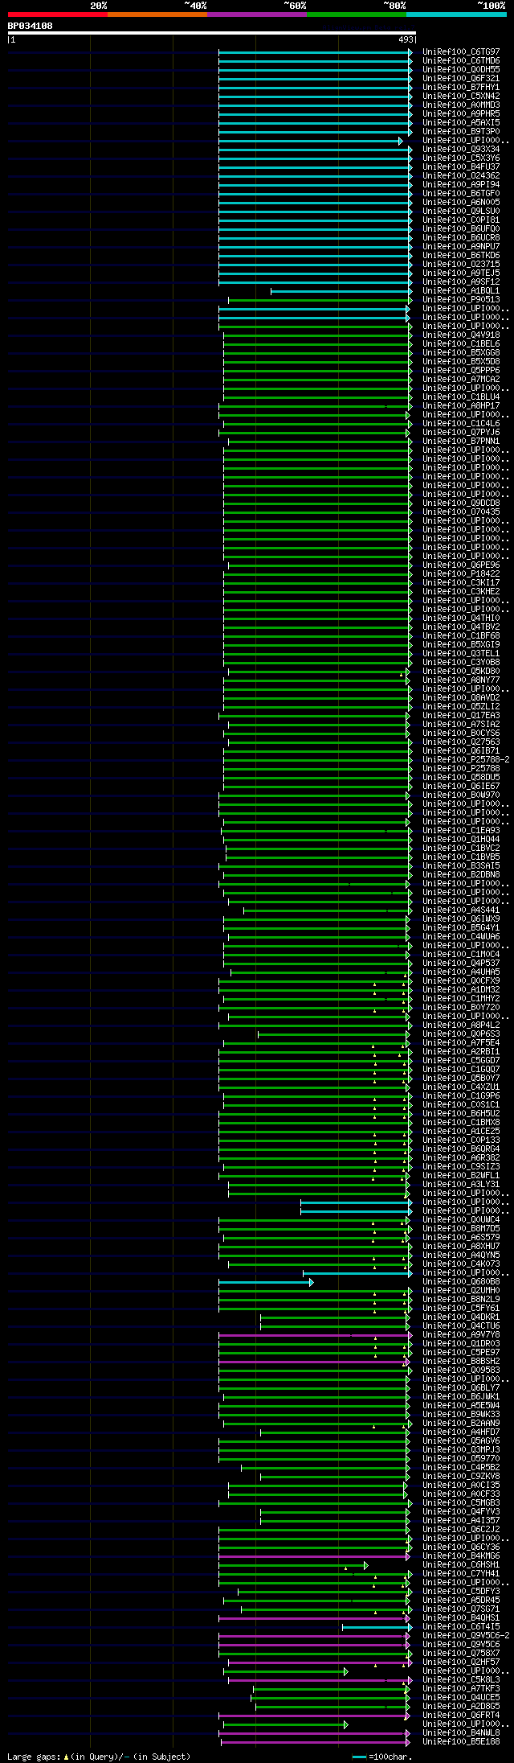Click hit label UniRef100_Q4V918

coord(461,335)
